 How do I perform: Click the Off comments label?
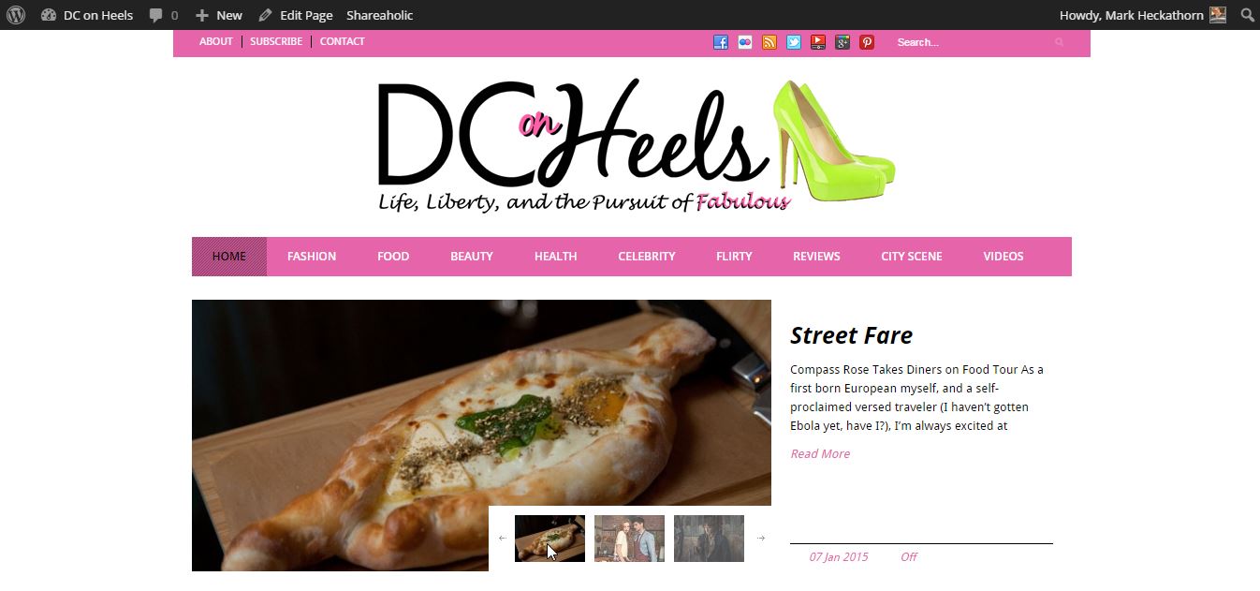coord(909,557)
